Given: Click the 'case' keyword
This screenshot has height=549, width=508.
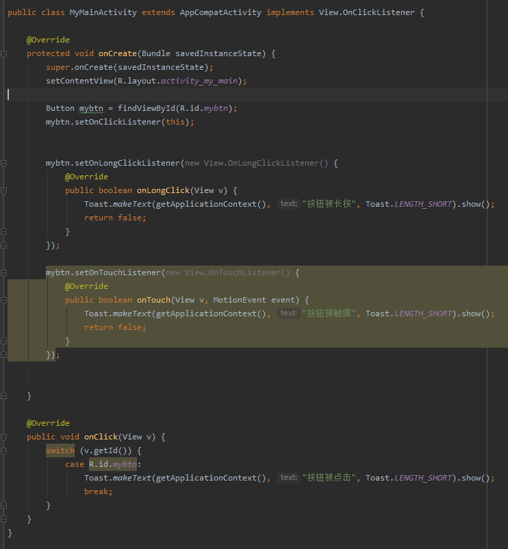Looking at the screenshot, I should [75, 464].
